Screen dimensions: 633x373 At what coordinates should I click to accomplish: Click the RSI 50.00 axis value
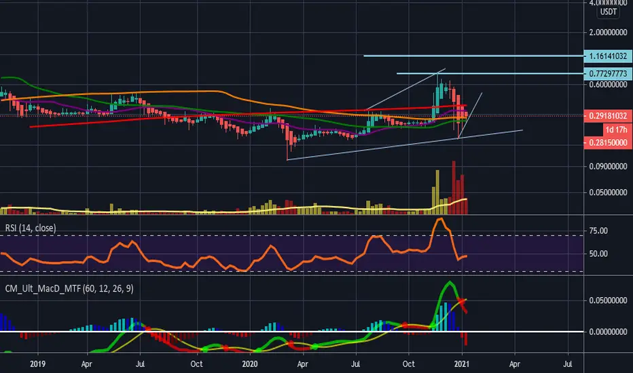(598, 254)
